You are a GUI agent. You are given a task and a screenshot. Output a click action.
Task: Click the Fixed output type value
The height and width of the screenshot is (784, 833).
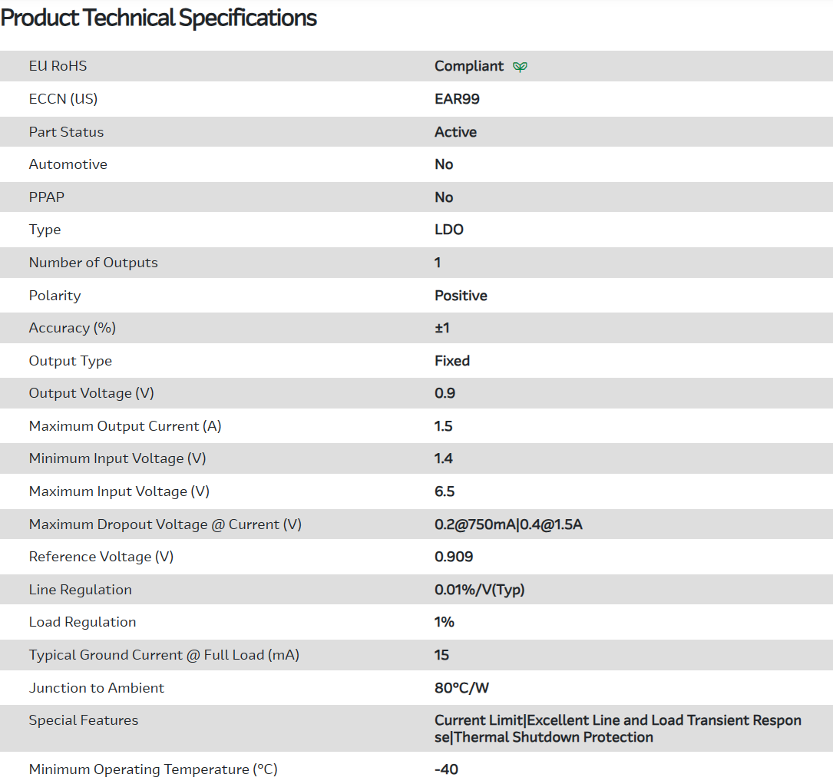(x=452, y=361)
